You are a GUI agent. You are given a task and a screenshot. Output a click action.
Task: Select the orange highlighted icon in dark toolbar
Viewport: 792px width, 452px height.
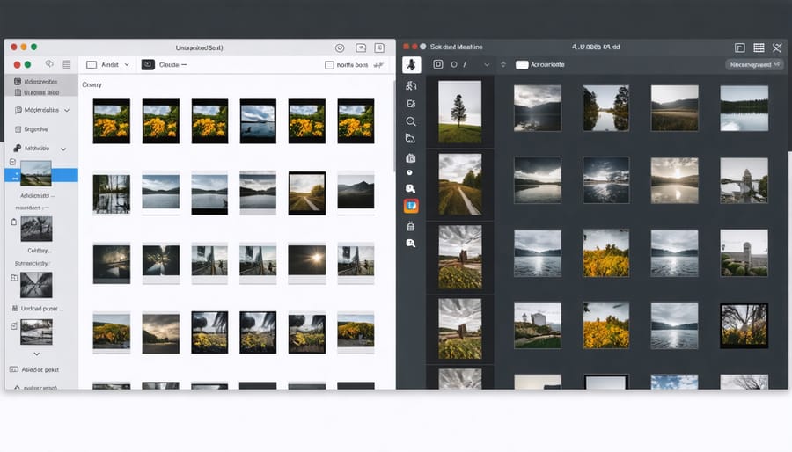coord(411,206)
